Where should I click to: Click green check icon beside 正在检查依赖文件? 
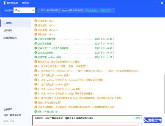[x=35, y=39]
